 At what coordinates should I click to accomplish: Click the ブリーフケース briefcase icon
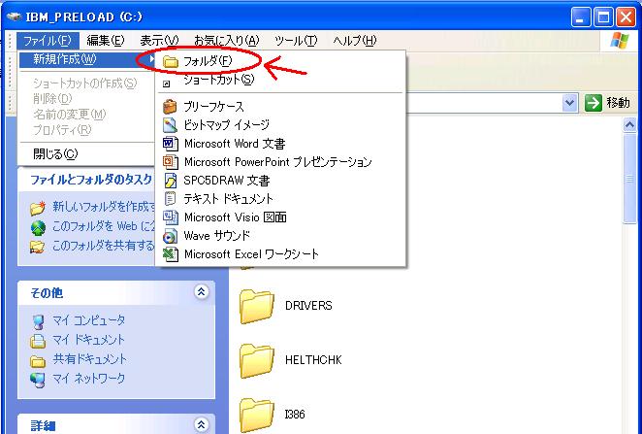pos(170,107)
